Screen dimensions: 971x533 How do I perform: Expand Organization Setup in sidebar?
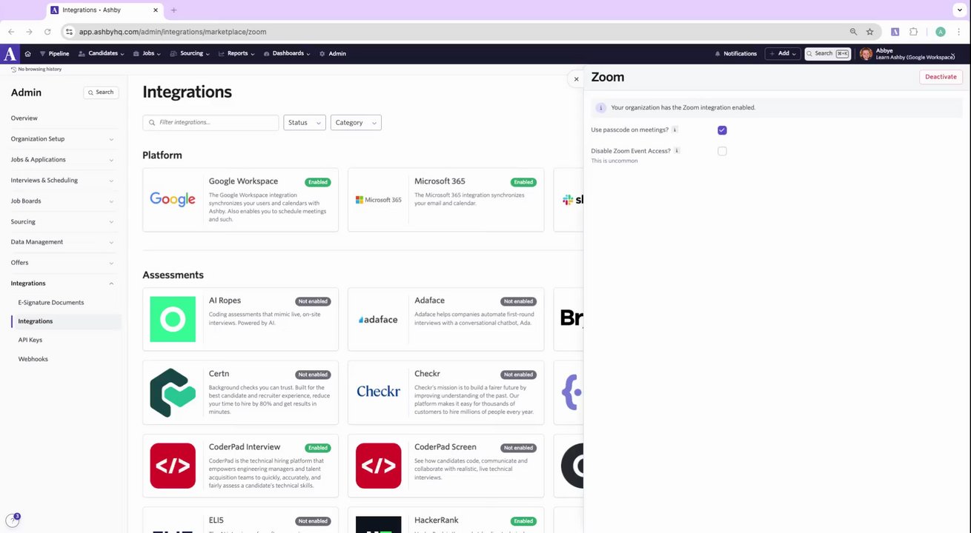tap(63, 139)
